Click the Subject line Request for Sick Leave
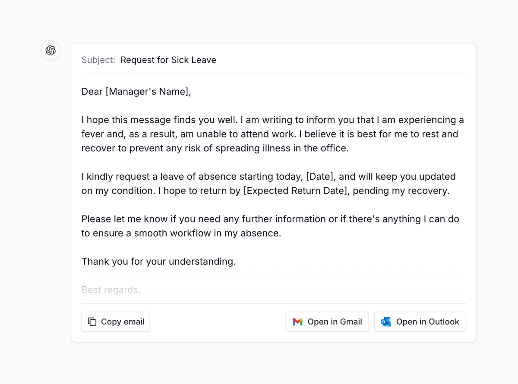518x384 pixels. (168, 60)
